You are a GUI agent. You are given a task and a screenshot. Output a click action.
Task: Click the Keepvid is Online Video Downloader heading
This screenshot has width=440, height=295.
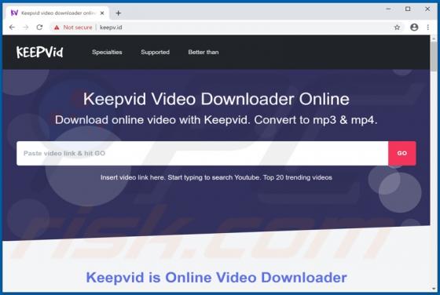(216, 278)
